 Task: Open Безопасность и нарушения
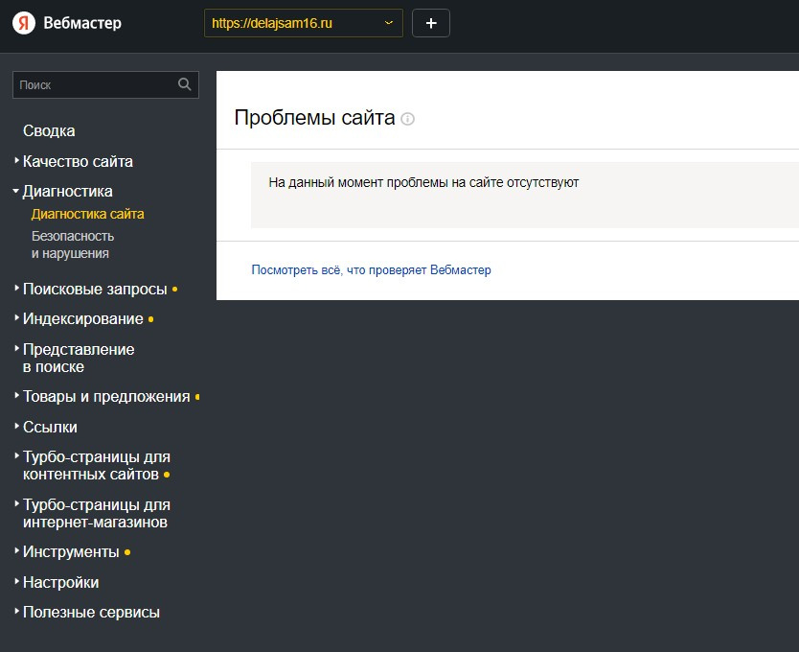coord(73,244)
